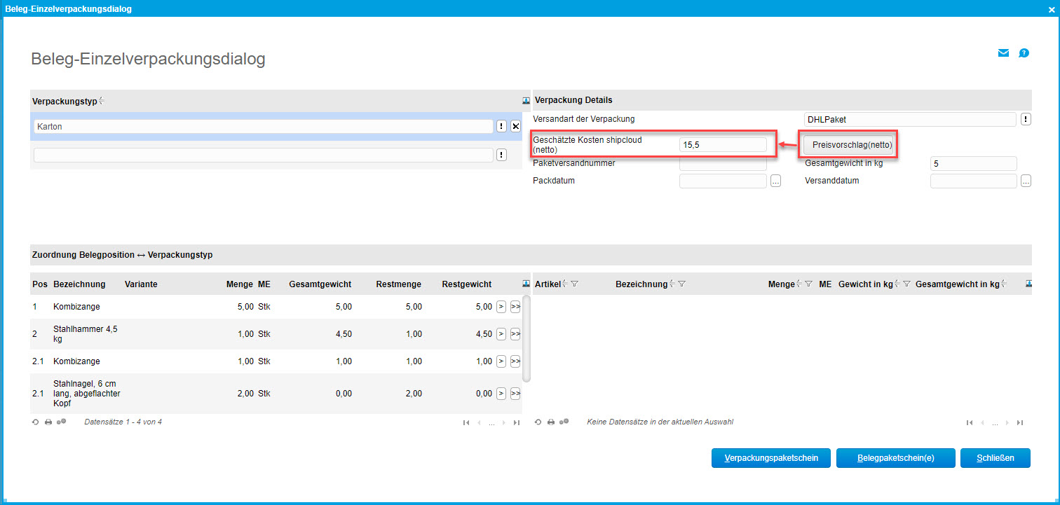
Task: Assign all Stahlhammer 4,5 kg with >>
Action: pos(515,334)
